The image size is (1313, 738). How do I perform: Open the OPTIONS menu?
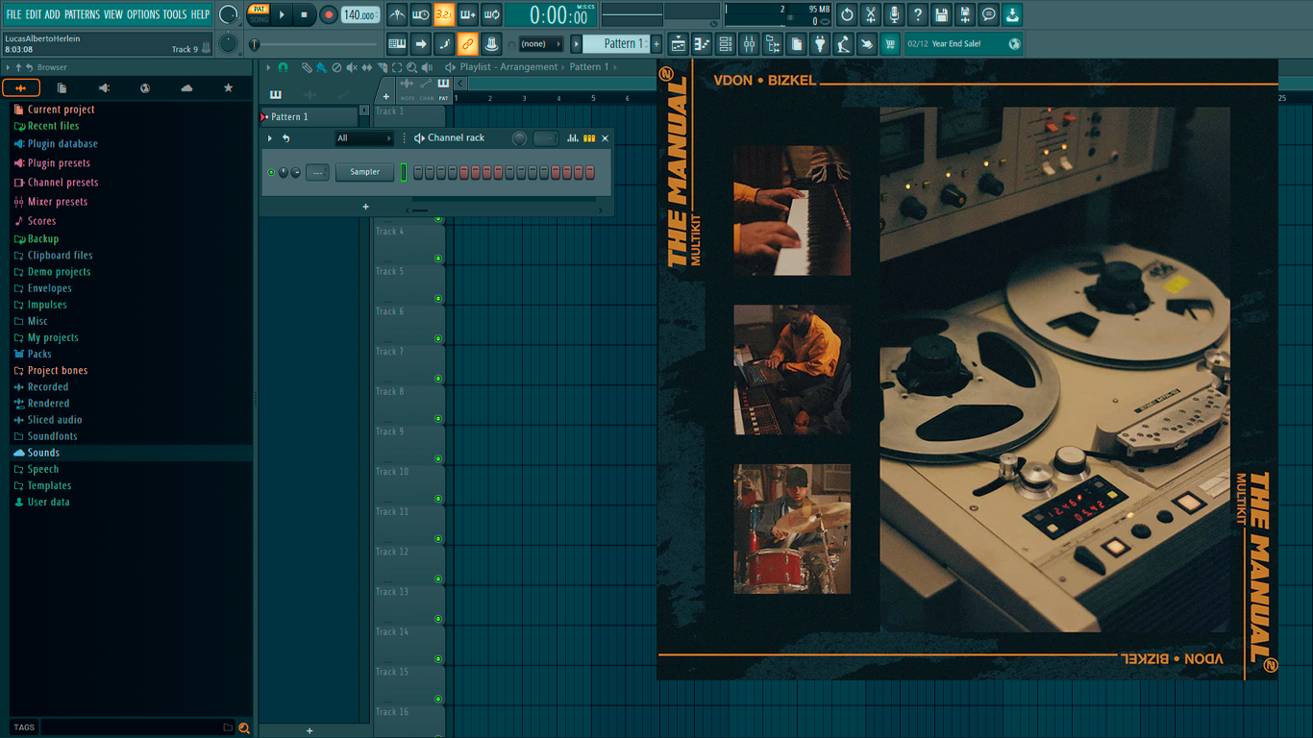coord(143,14)
